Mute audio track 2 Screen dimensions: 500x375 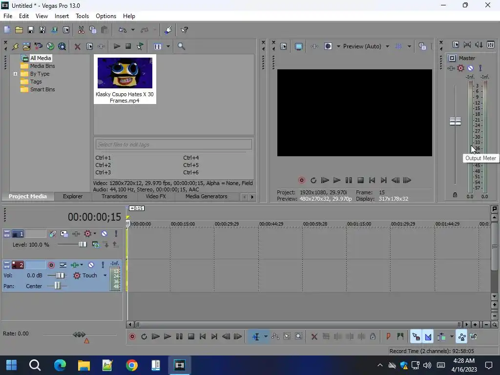pos(91,265)
